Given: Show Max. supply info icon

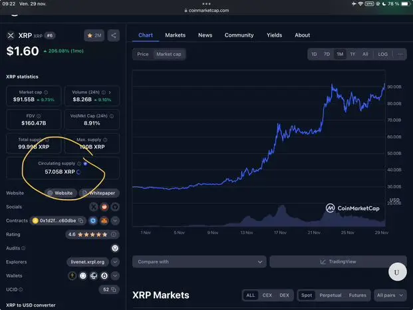Looking at the screenshot, I should [105, 140].
